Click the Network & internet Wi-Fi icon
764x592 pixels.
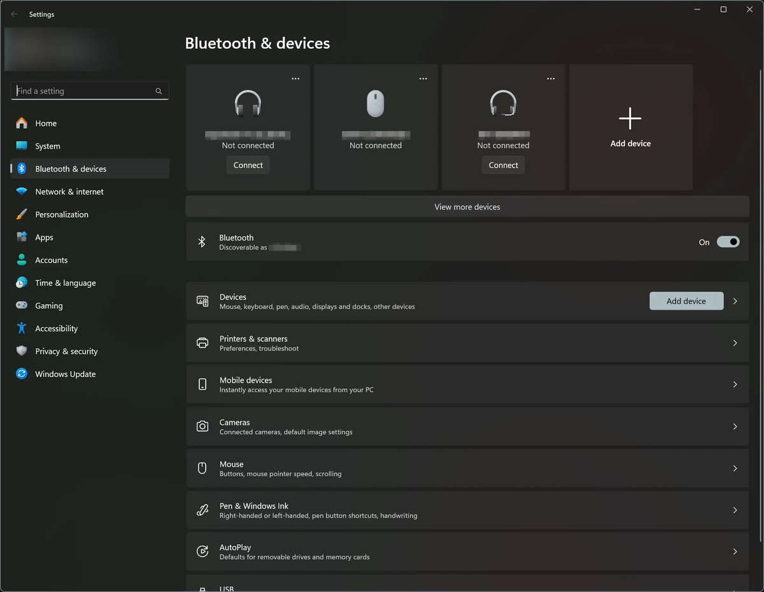pyautogui.click(x=22, y=192)
